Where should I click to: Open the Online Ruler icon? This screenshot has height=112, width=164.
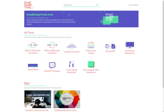pos(33,65)
